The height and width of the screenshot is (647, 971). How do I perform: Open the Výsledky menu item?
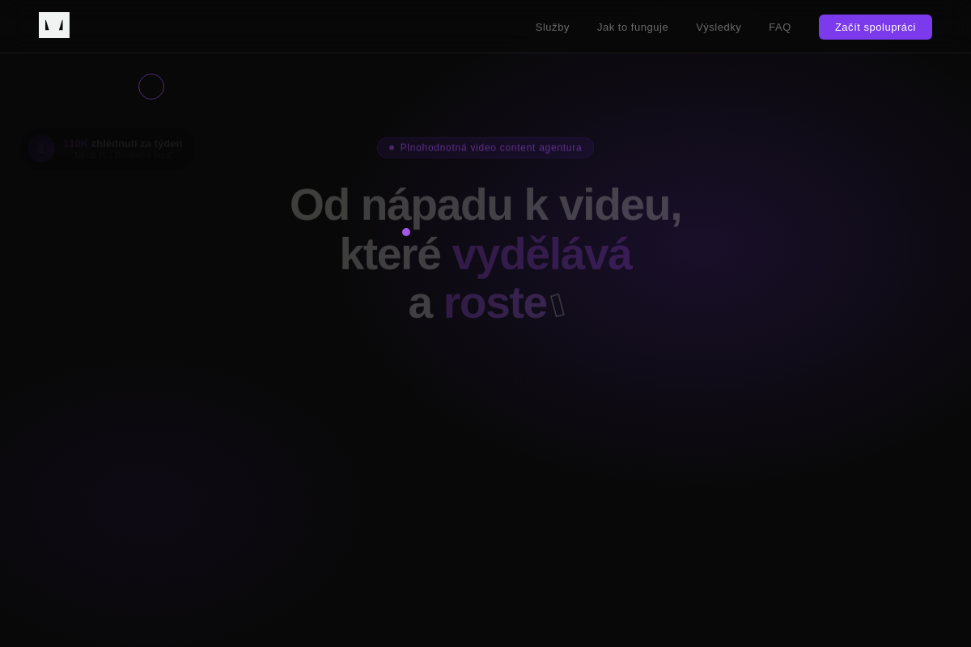719,27
